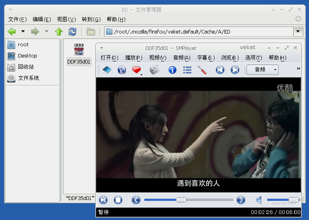Open forward history dropdown arrow
The height and width of the screenshot is (220, 309).
tap(46, 31)
